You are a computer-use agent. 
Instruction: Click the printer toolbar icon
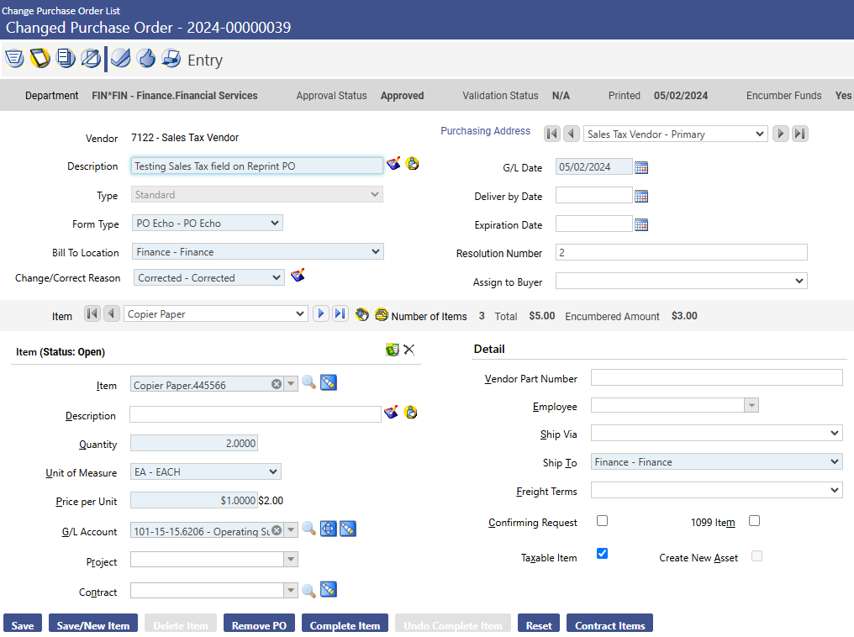click(x=171, y=58)
